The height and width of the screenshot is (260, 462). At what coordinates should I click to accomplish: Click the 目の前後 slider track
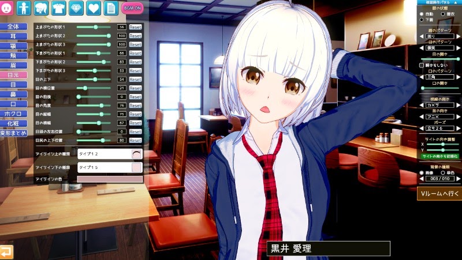(94, 97)
